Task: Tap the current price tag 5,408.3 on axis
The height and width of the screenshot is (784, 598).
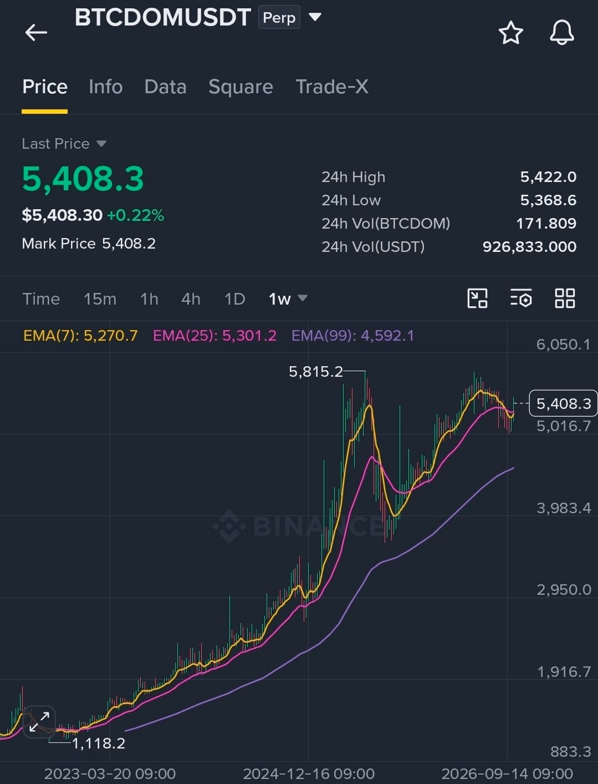Action: coord(563,403)
